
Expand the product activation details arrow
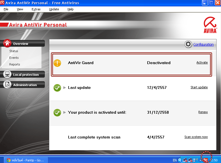(x=64, y=112)
